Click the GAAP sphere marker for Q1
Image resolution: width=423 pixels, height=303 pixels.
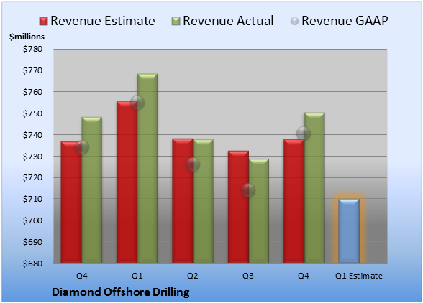(137, 103)
